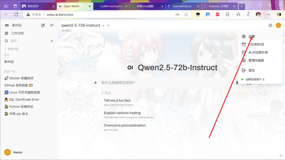The height and width of the screenshot is (160, 285).
Task: Click the Qwen2.5-72b-Instruct heading text
Action: pyautogui.click(x=178, y=67)
